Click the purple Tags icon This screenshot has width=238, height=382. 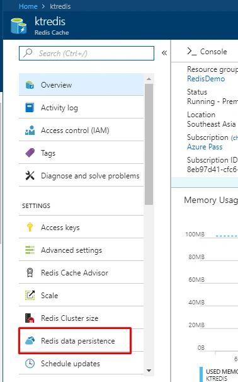(x=30, y=153)
